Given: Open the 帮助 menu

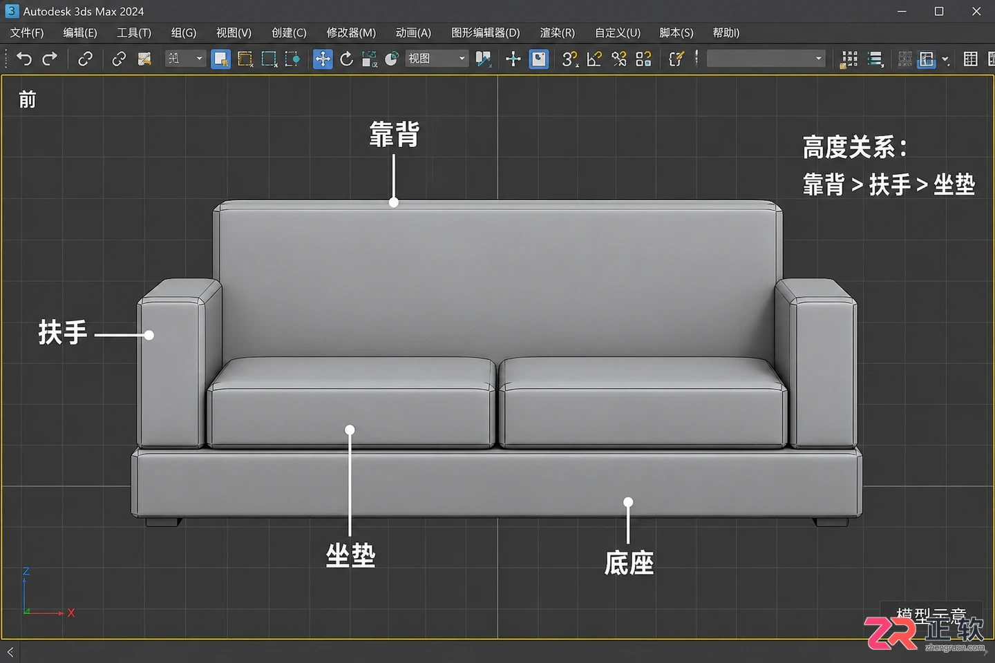Looking at the screenshot, I should pyautogui.click(x=726, y=32).
